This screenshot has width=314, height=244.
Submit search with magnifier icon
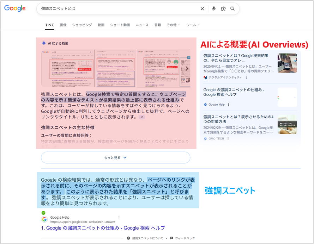[232, 8]
